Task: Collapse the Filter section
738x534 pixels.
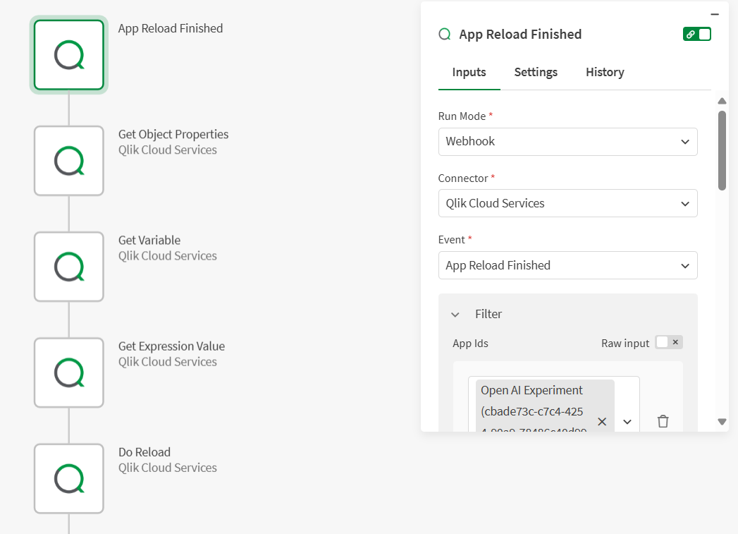Action: [455, 315]
